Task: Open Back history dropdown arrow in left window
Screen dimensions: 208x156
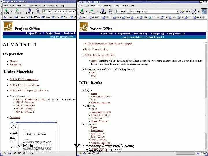Action: 11,11
